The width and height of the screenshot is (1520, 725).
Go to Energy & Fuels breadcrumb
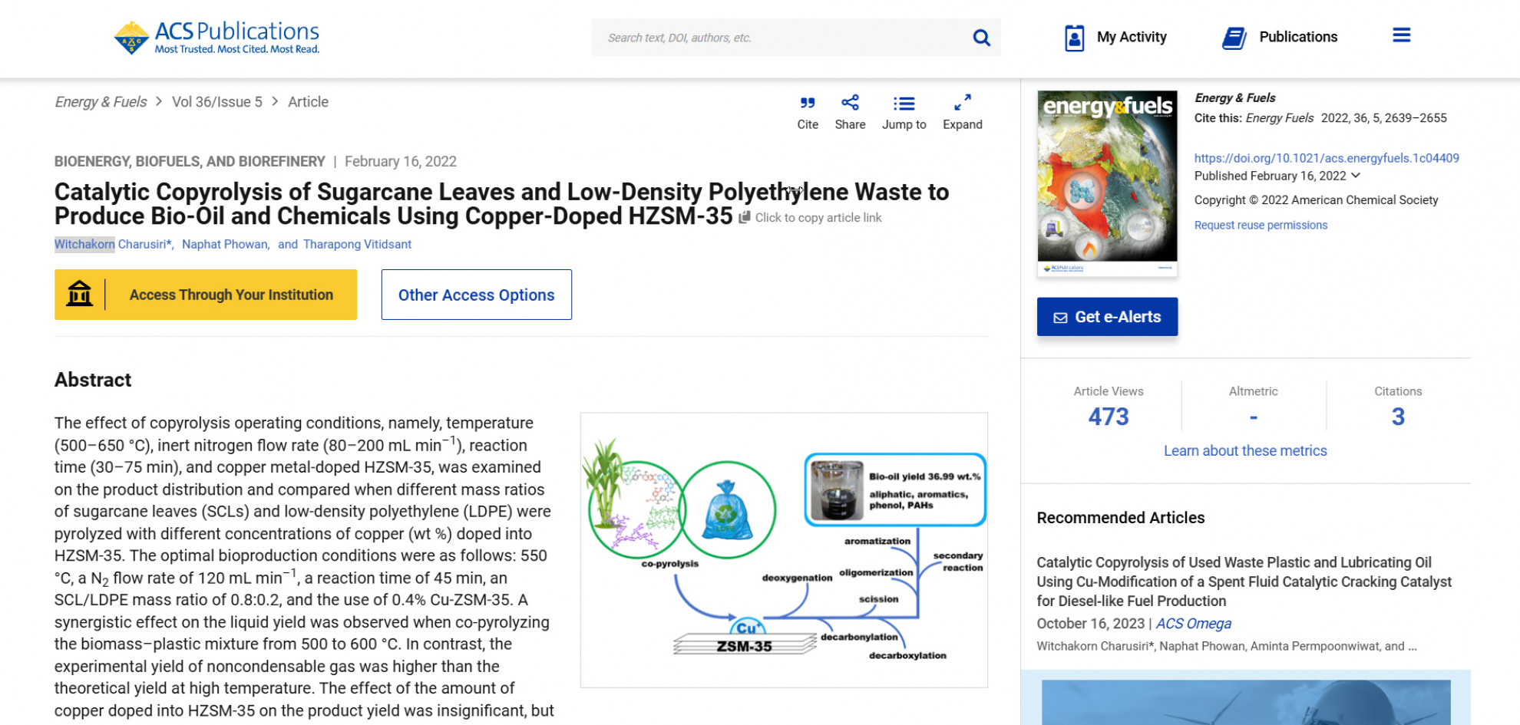[101, 102]
